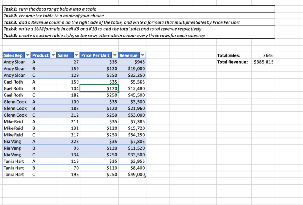The height and width of the screenshot is (205, 303).
Task: Select sales value 182 for Gael Roth
Action: click(68, 95)
